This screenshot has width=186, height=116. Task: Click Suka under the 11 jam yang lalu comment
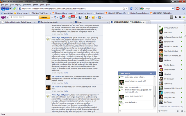[66, 34]
